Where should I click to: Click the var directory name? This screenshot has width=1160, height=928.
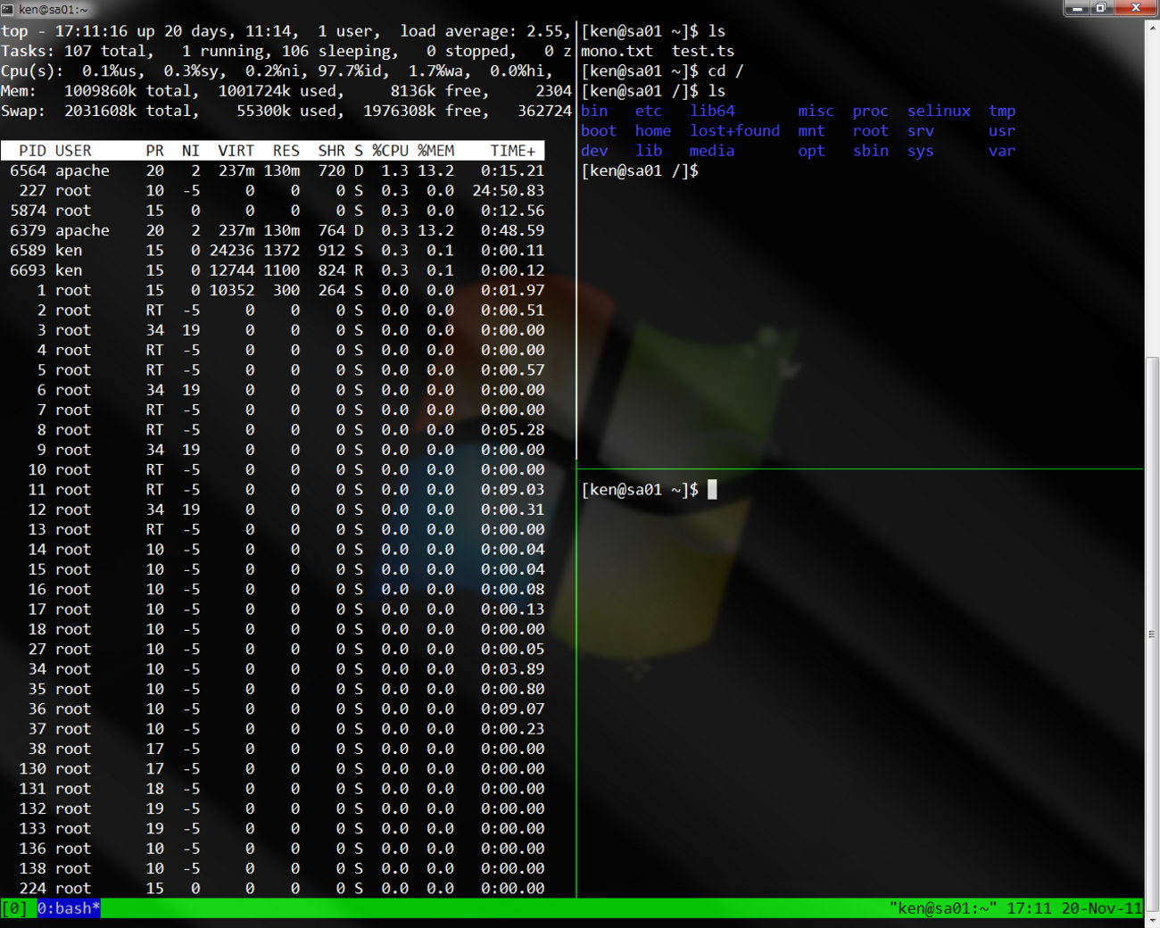coord(1002,151)
